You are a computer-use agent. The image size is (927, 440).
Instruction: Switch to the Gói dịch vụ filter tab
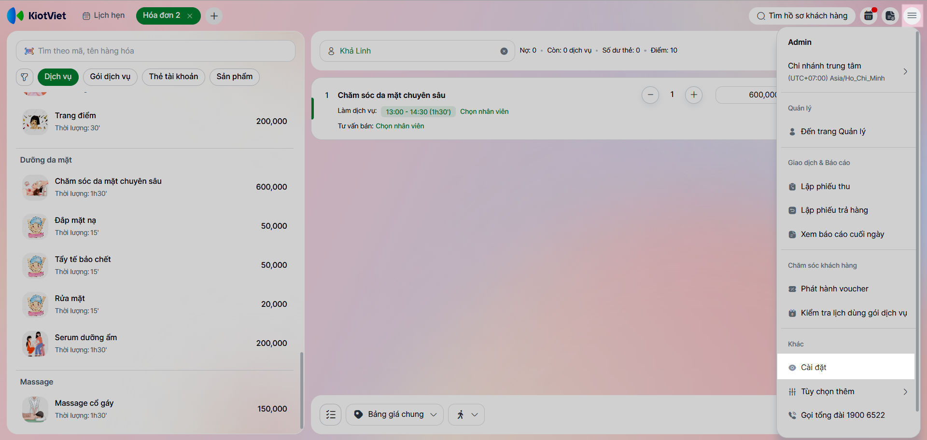110,77
